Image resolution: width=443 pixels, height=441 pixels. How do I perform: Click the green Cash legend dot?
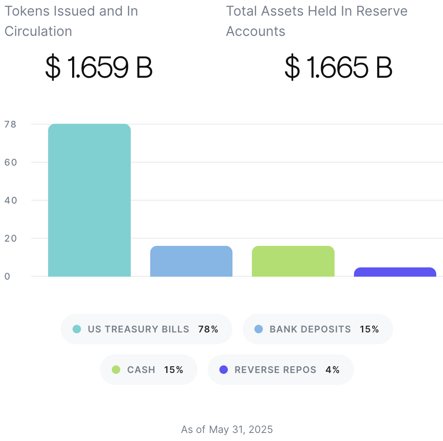(116, 370)
